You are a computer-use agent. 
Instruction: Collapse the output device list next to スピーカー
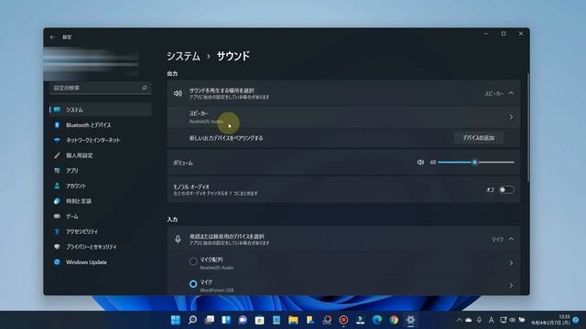pyautogui.click(x=511, y=93)
